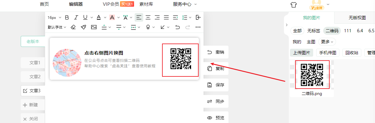Expand the letter spacing dropdown arrow

tap(132, 18)
